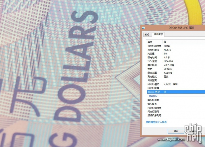Select the 照相机序列号 row
Viewport: 205px width, 147px height.
pyautogui.click(x=176, y=115)
